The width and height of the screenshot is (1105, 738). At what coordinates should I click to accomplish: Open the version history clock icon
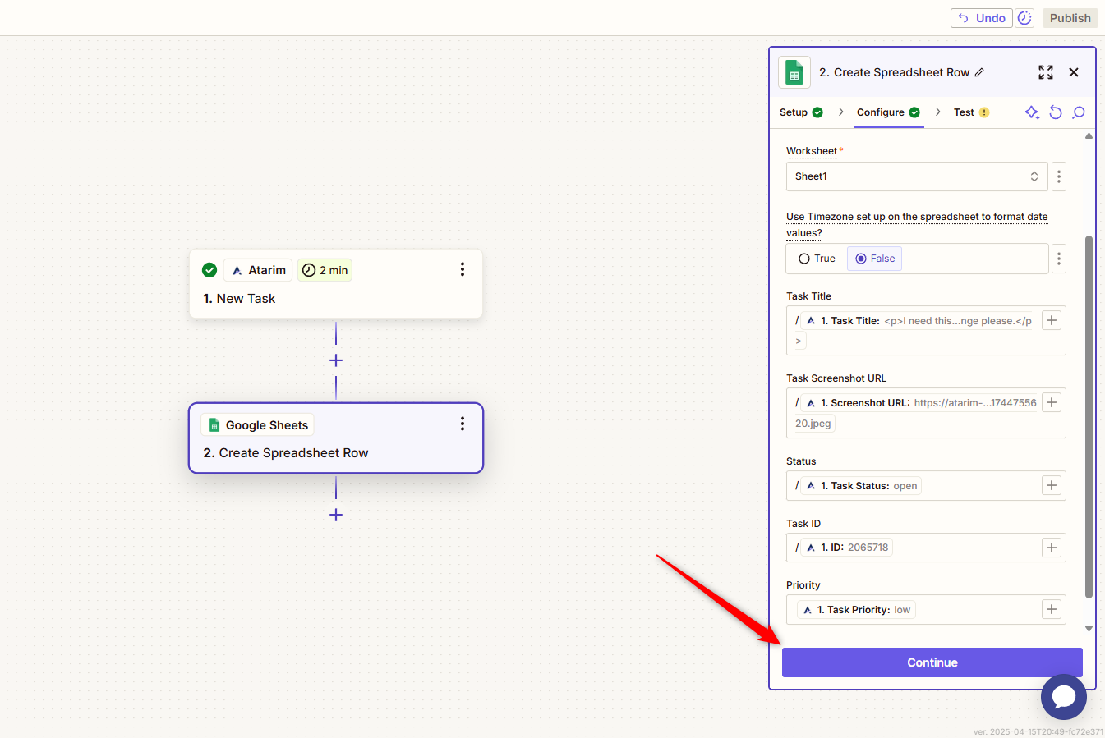point(1024,18)
